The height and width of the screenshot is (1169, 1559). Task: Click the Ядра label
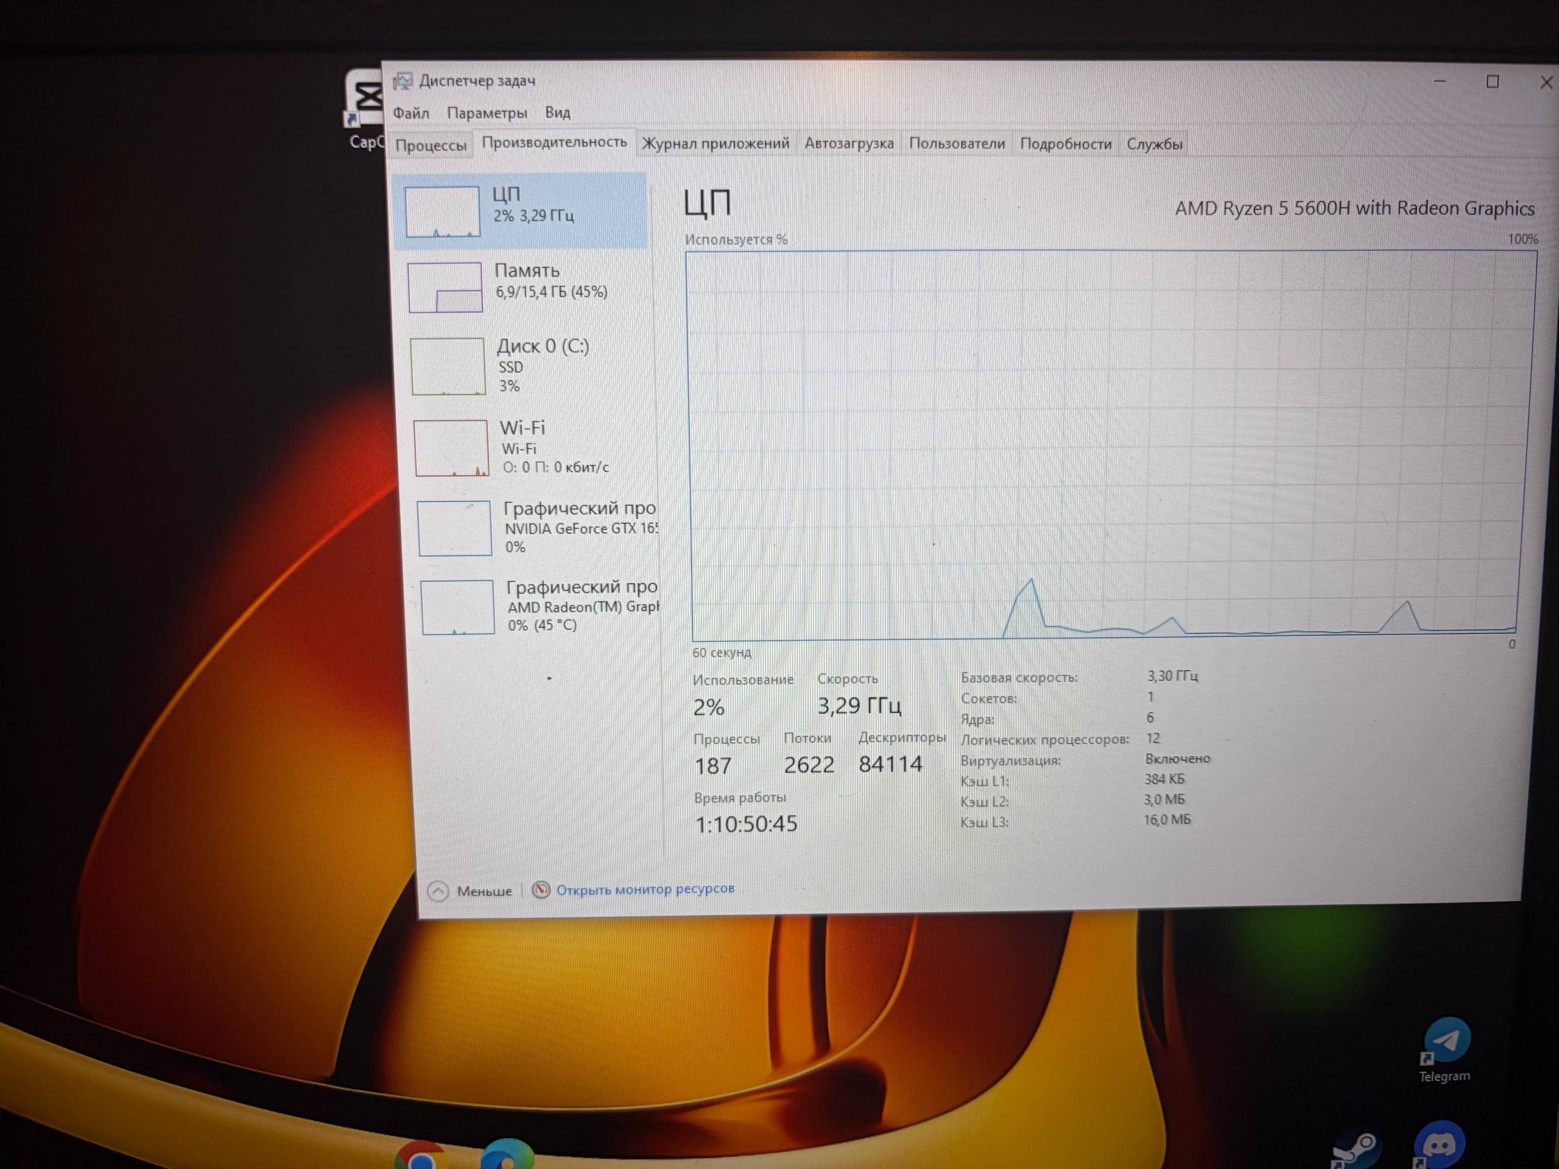point(977,720)
